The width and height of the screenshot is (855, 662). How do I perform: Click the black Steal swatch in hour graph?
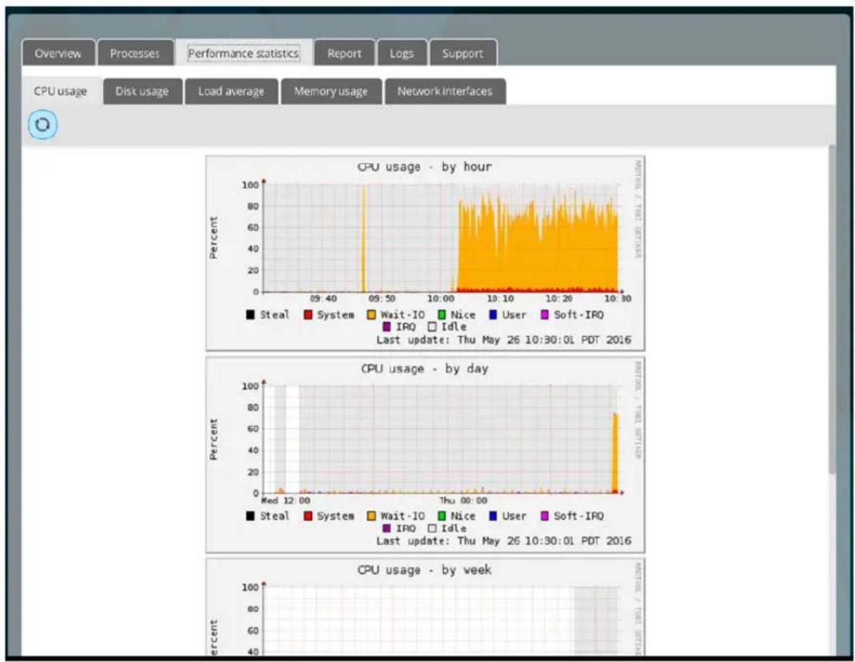250,314
